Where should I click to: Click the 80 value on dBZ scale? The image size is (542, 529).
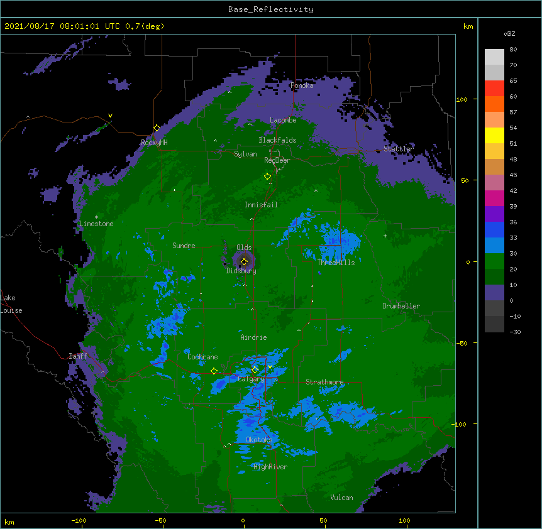pos(513,50)
